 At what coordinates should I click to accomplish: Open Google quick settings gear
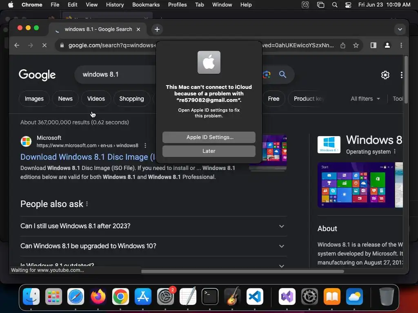click(385, 75)
